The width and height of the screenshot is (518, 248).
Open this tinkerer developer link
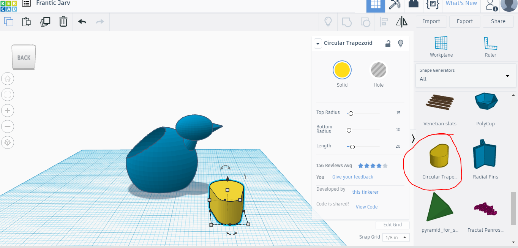point(365,192)
